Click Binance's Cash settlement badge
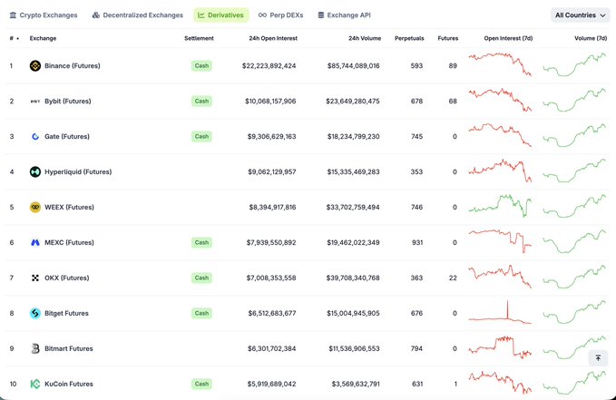This screenshot has width=616, height=400. tap(201, 65)
